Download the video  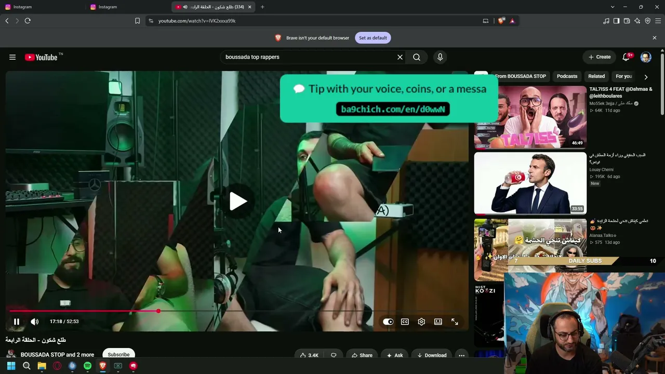tap(432, 355)
